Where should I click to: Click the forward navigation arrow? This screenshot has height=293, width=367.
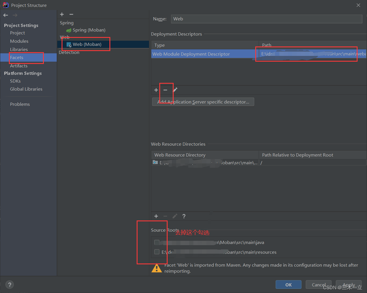point(15,15)
